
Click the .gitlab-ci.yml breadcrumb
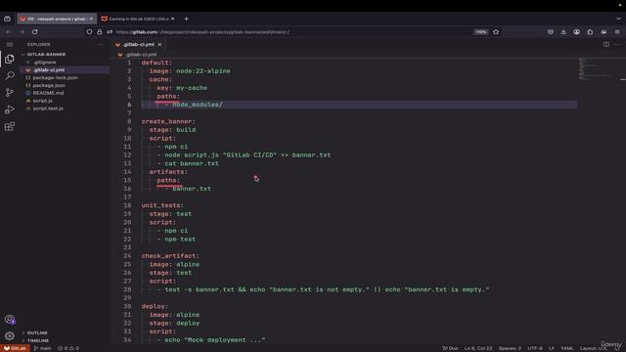click(141, 55)
